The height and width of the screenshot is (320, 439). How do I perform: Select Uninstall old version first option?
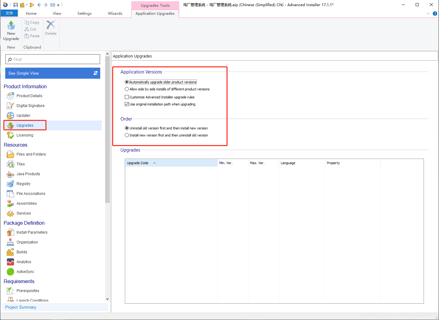127,128
